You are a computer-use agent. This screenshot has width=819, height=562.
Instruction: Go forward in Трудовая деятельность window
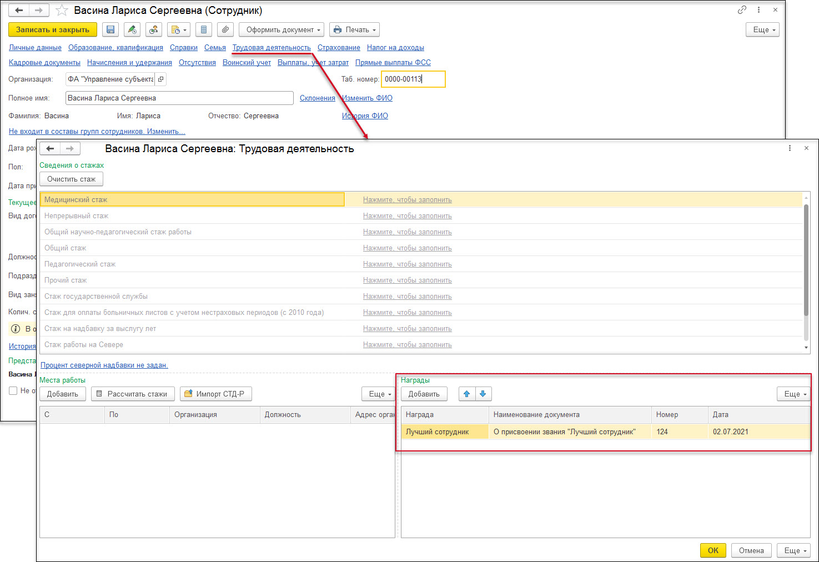tap(70, 148)
